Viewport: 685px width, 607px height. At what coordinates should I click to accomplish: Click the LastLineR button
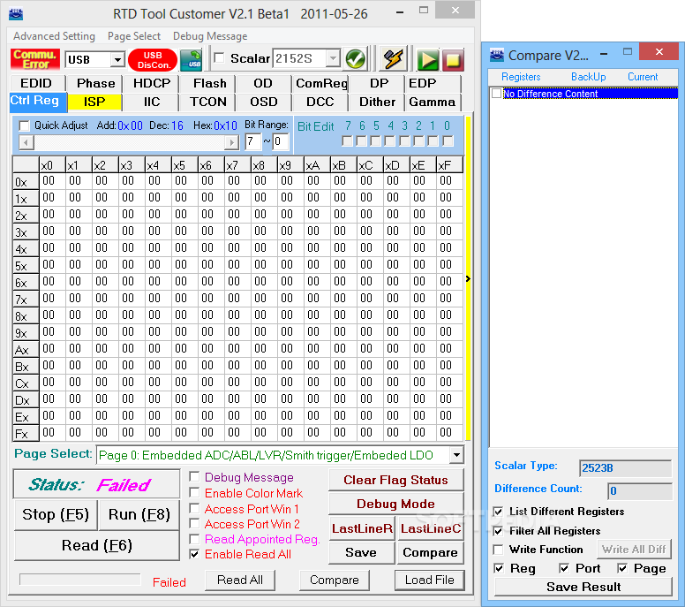coord(362,528)
